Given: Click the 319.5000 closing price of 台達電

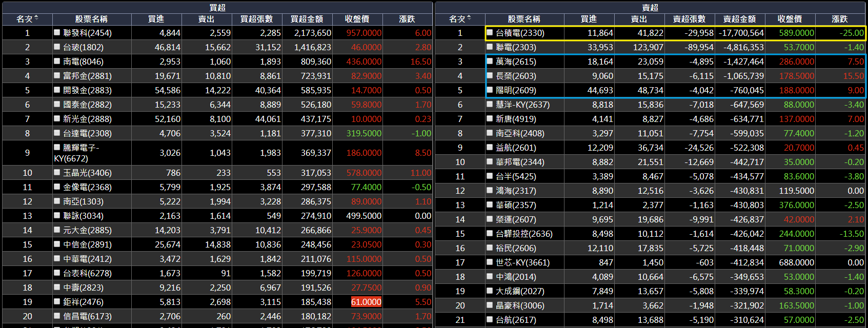Looking at the screenshot, I should point(364,133).
